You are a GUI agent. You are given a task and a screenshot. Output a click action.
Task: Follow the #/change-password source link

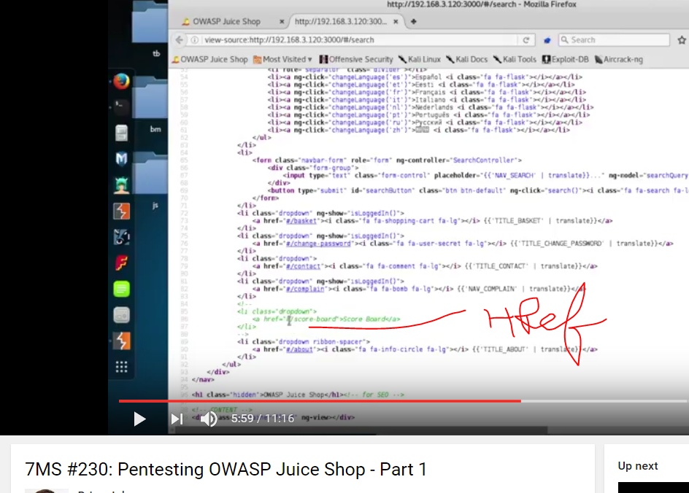pyautogui.click(x=318, y=244)
